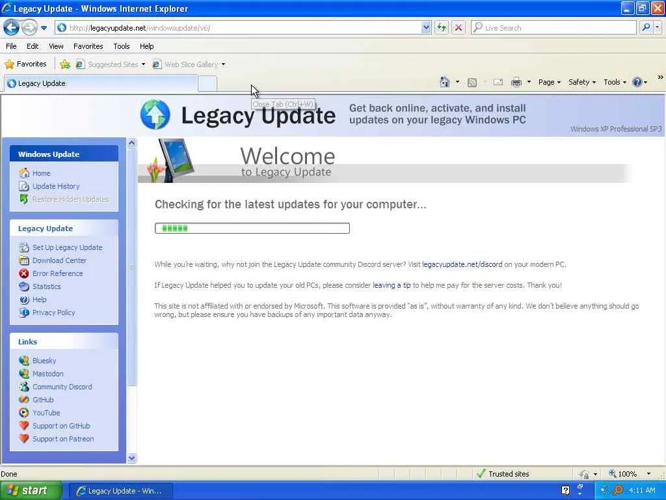Click the leaving a tip link
The height and width of the screenshot is (500, 666).
(392, 285)
